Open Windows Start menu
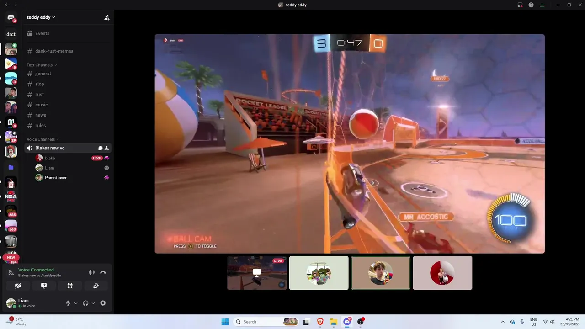 tap(225, 322)
